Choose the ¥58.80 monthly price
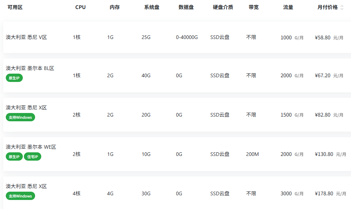The image size is (351, 209). pyautogui.click(x=322, y=38)
